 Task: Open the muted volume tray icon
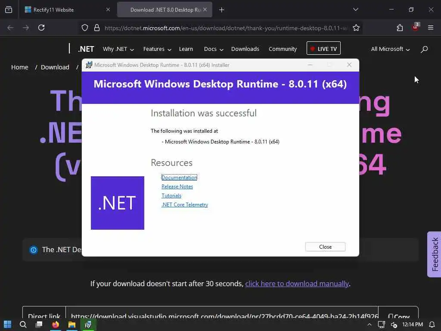click(394, 325)
